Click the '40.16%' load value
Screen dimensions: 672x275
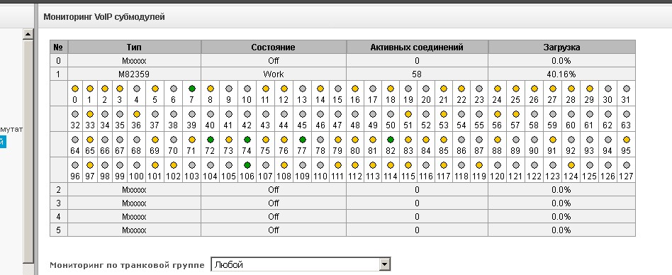[561, 74]
